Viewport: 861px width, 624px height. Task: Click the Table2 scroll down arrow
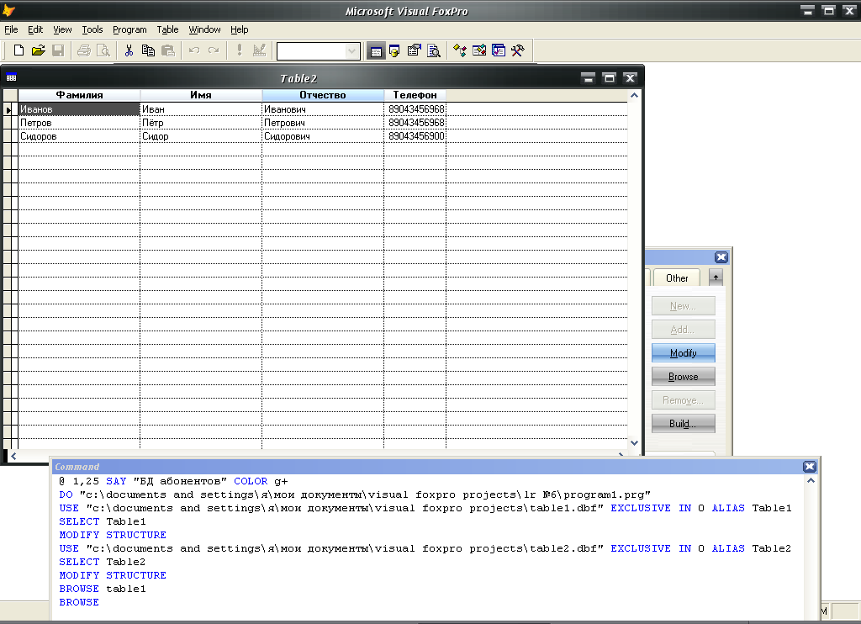tap(634, 442)
